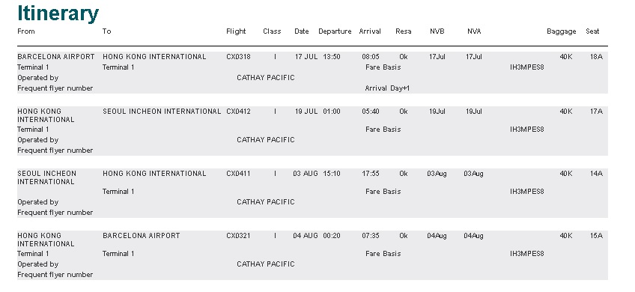Screen dimensions: 635x292
Task: Click the Flight column header
Action: [x=236, y=31]
